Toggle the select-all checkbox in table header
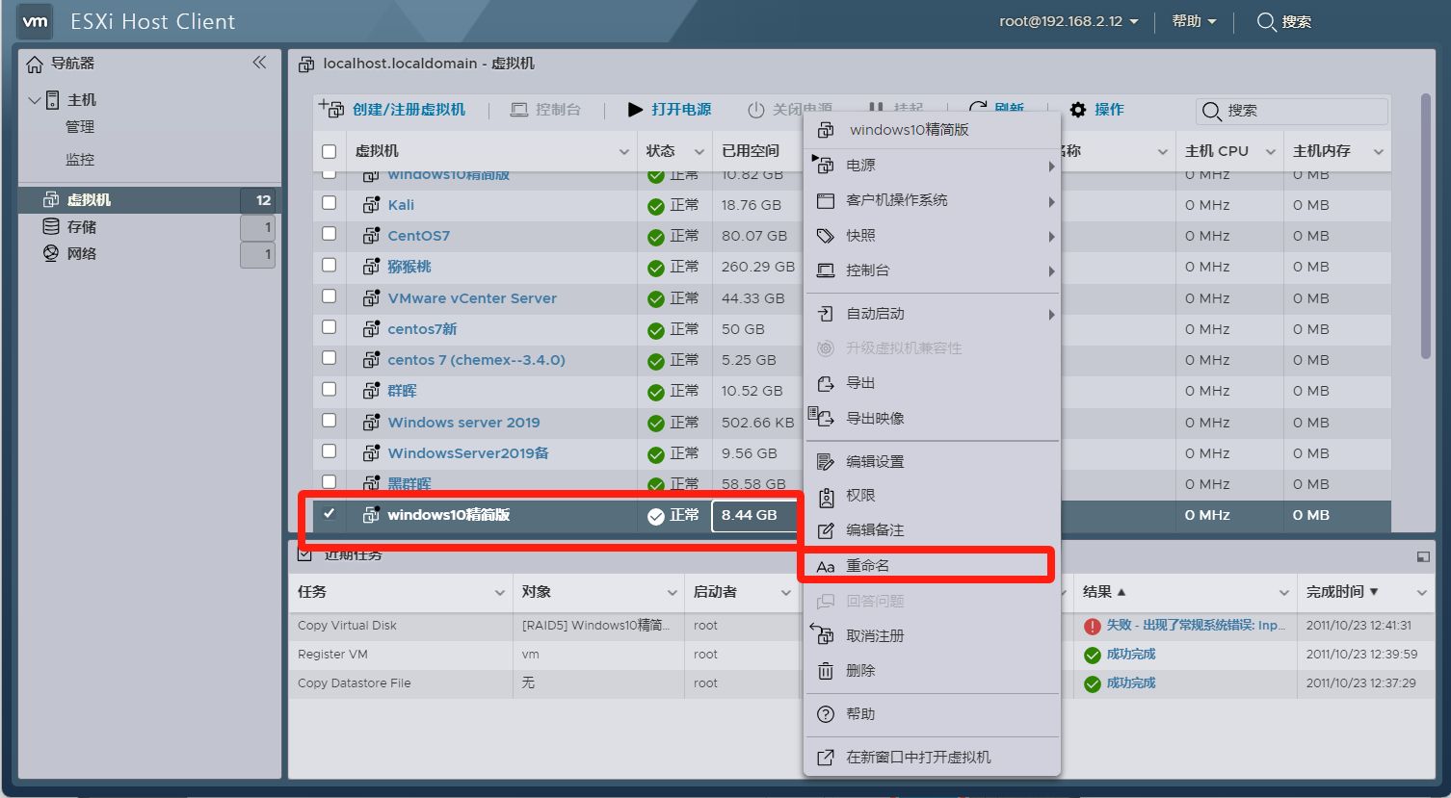1451x798 pixels. pos(330,151)
